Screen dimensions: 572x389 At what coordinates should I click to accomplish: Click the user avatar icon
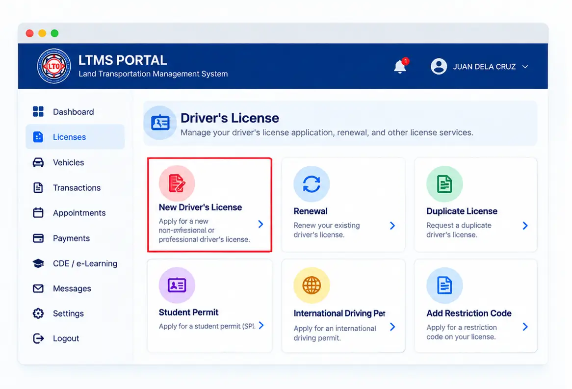point(439,66)
